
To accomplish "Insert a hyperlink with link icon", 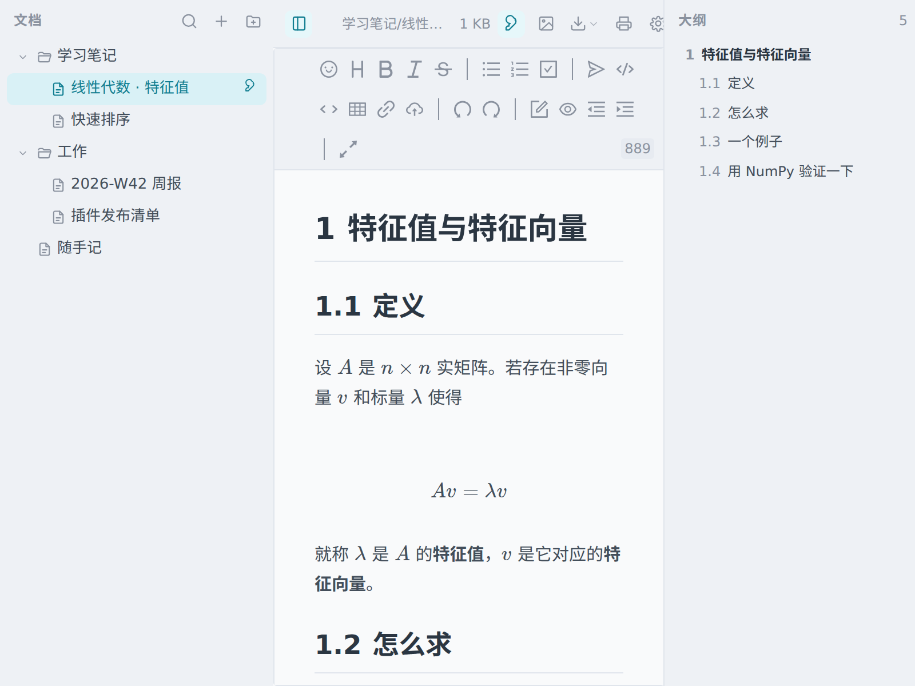I will (x=386, y=109).
